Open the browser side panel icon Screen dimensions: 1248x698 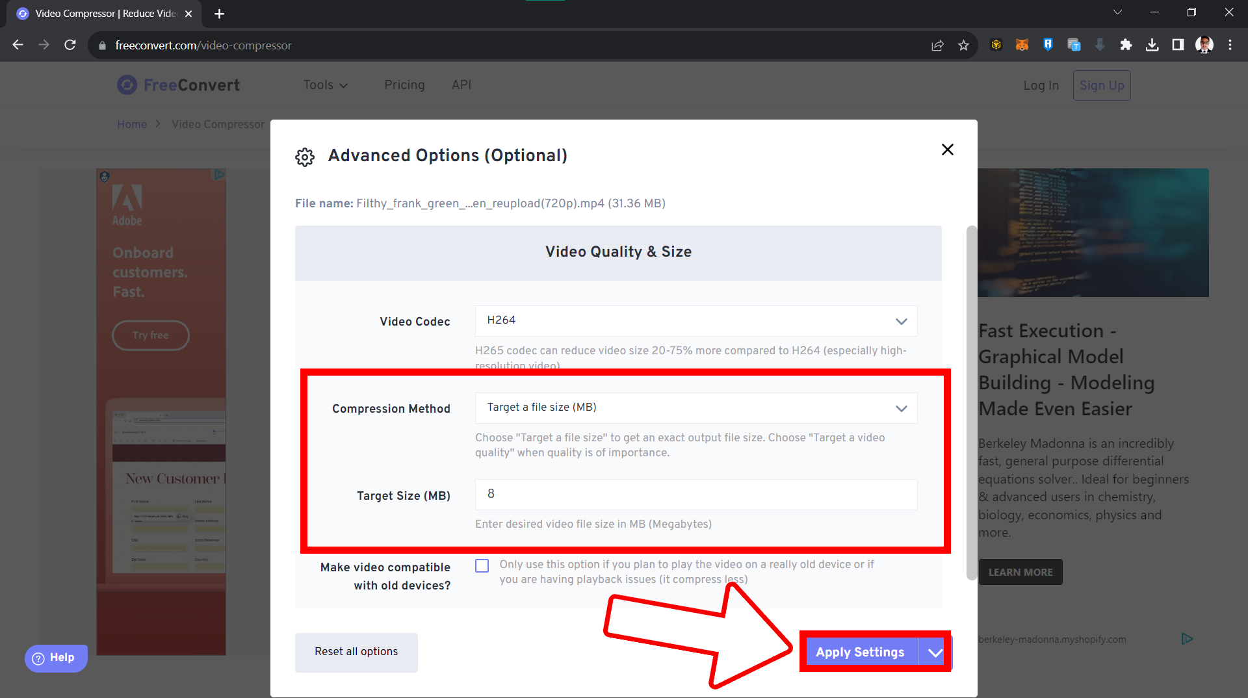click(1178, 45)
